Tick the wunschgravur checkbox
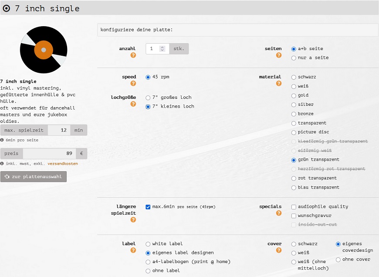Image resolution: width=379 pixels, height=277 pixels. point(294,216)
